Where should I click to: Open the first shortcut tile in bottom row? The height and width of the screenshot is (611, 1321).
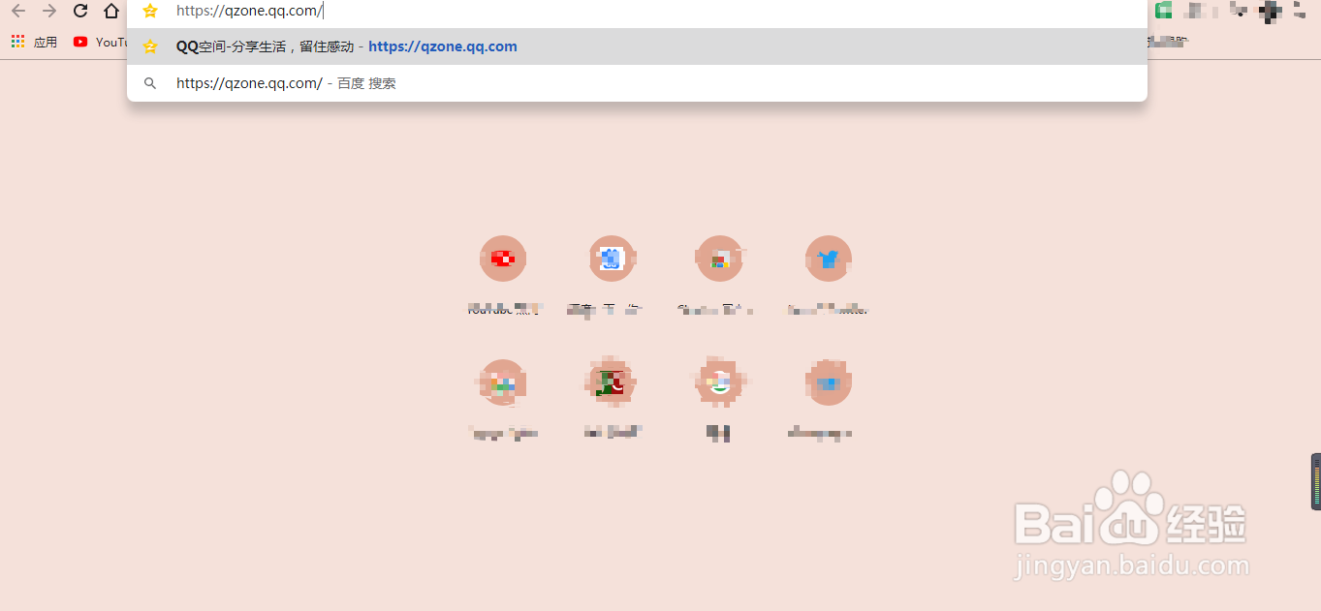(503, 399)
